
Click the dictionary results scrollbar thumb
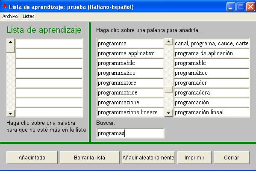(x=169, y=89)
